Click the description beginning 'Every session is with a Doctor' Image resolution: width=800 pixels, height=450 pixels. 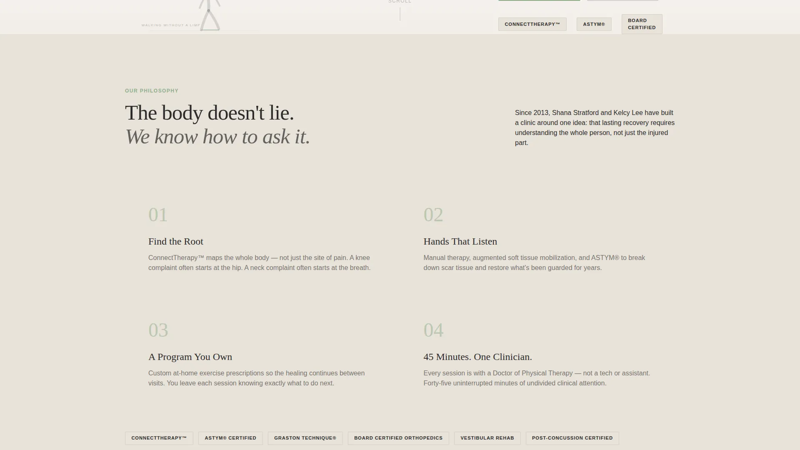click(x=537, y=378)
